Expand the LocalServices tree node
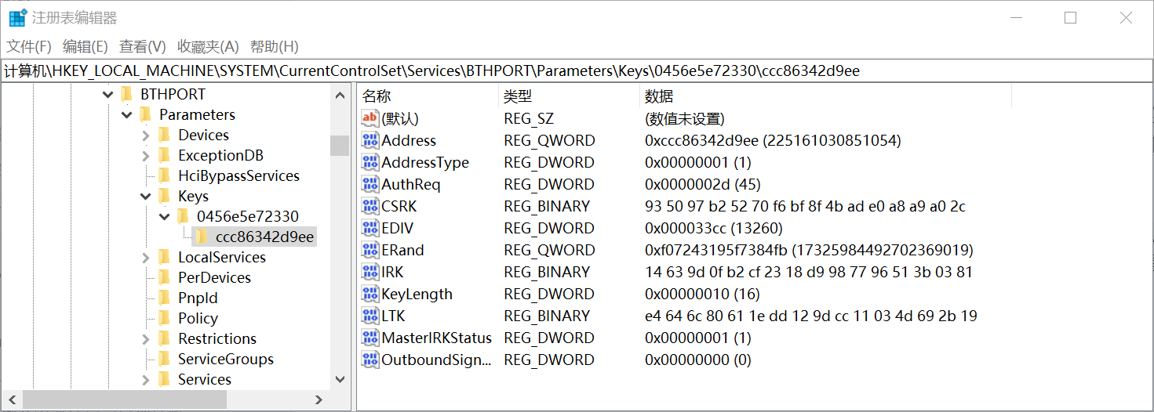This screenshot has width=1154, height=412. click(x=146, y=257)
